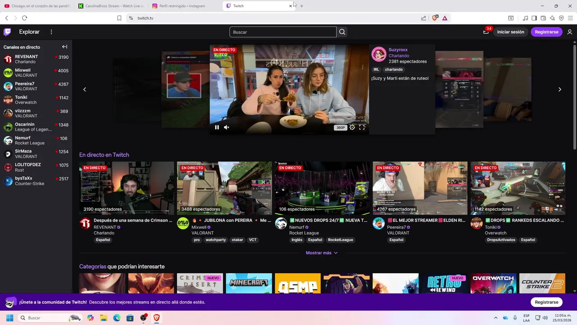Screen dimensions: 577x325
Task: Reload the page
Action: point(24,18)
